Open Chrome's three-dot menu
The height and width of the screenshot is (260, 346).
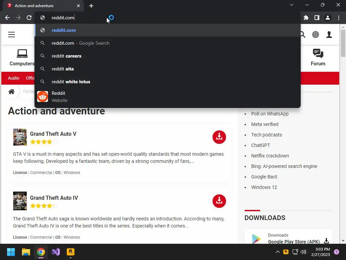point(339,18)
